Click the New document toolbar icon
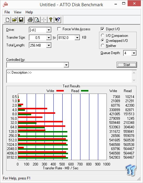The image size is (143, 183). (8, 20)
